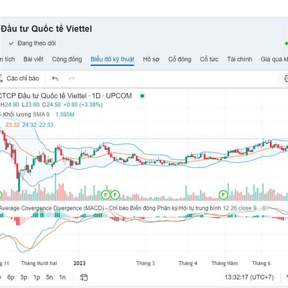Click the Khối lượng SMA 9 indicator label
This screenshot has height=288, width=288.
26,114
